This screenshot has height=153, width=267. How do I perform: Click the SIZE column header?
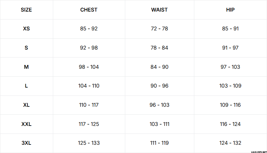pyautogui.click(x=26, y=10)
